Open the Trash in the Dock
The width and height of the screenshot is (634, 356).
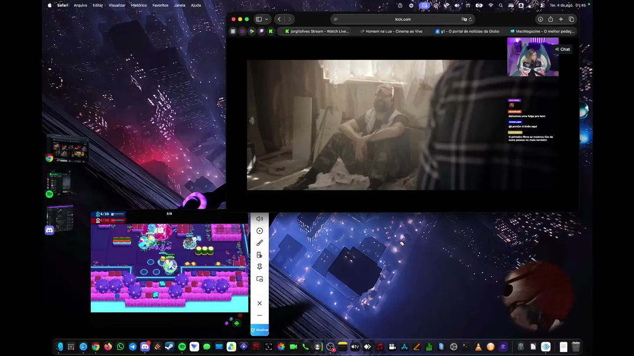pos(576,347)
